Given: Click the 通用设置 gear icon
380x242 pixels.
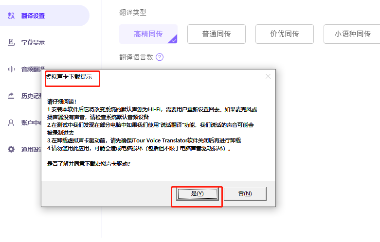Looking at the screenshot, I should (11, 149).
